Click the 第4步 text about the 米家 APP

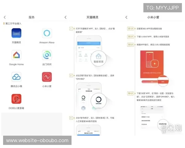(x=155, y=97)
